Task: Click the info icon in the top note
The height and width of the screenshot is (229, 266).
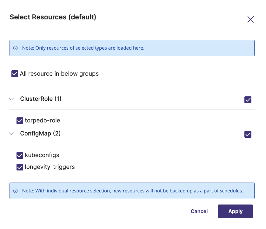Action: click(16, 48)
